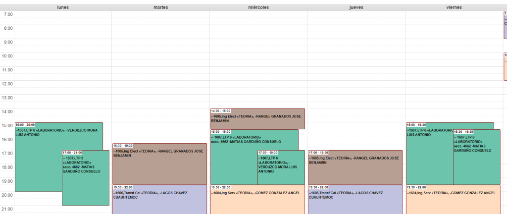Click the 12:00 time label
The width and height of the screenshot is (507, 214).
[x=7, y=84]
